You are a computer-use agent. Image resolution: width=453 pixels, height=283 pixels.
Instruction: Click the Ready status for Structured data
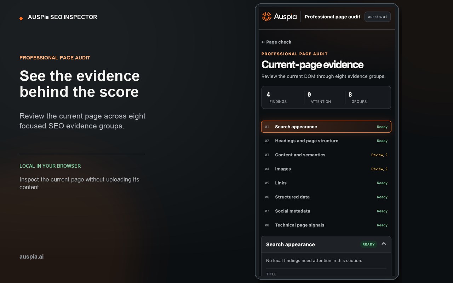(x=382, y=197)
